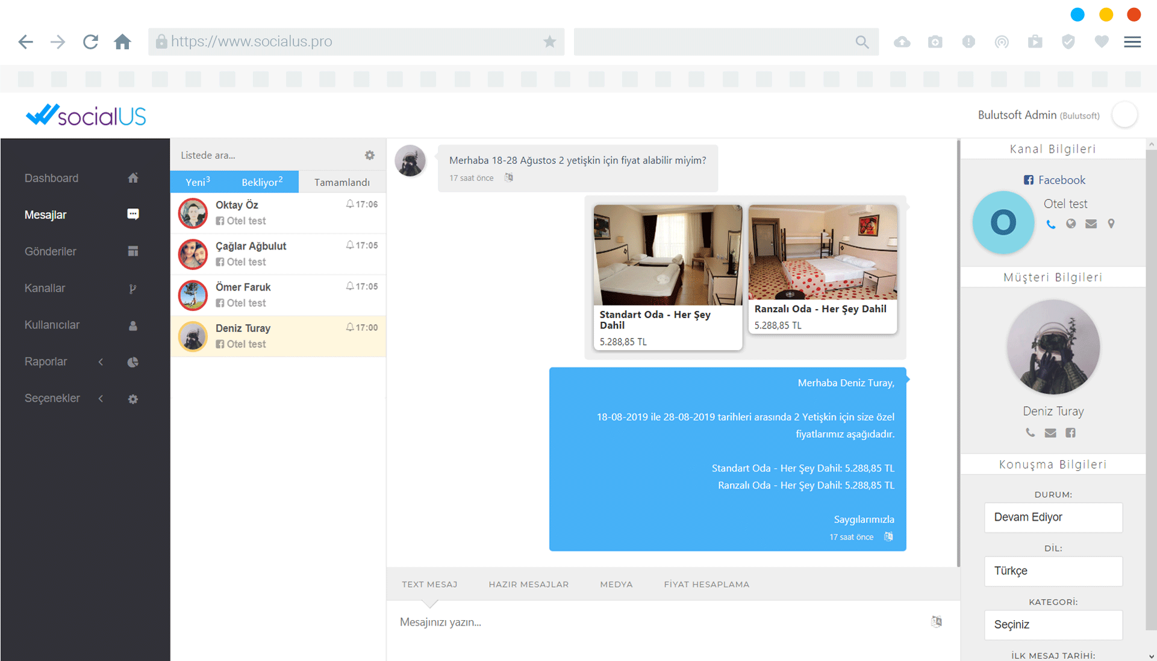
Task: Click the Kanallar channels icon
Action: tap(133, 288)
